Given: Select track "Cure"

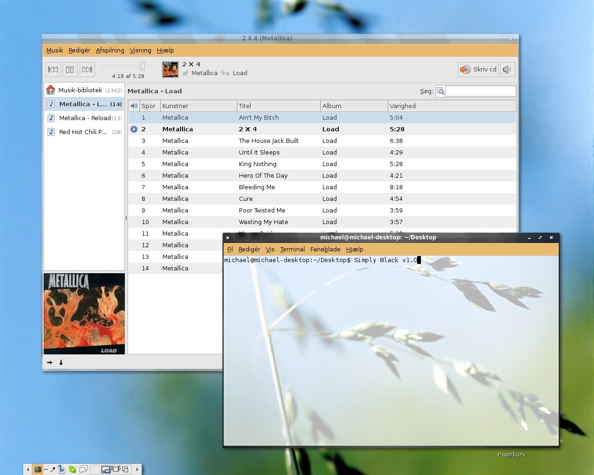Looking at the screenshot, I should [x=322, y=199].
